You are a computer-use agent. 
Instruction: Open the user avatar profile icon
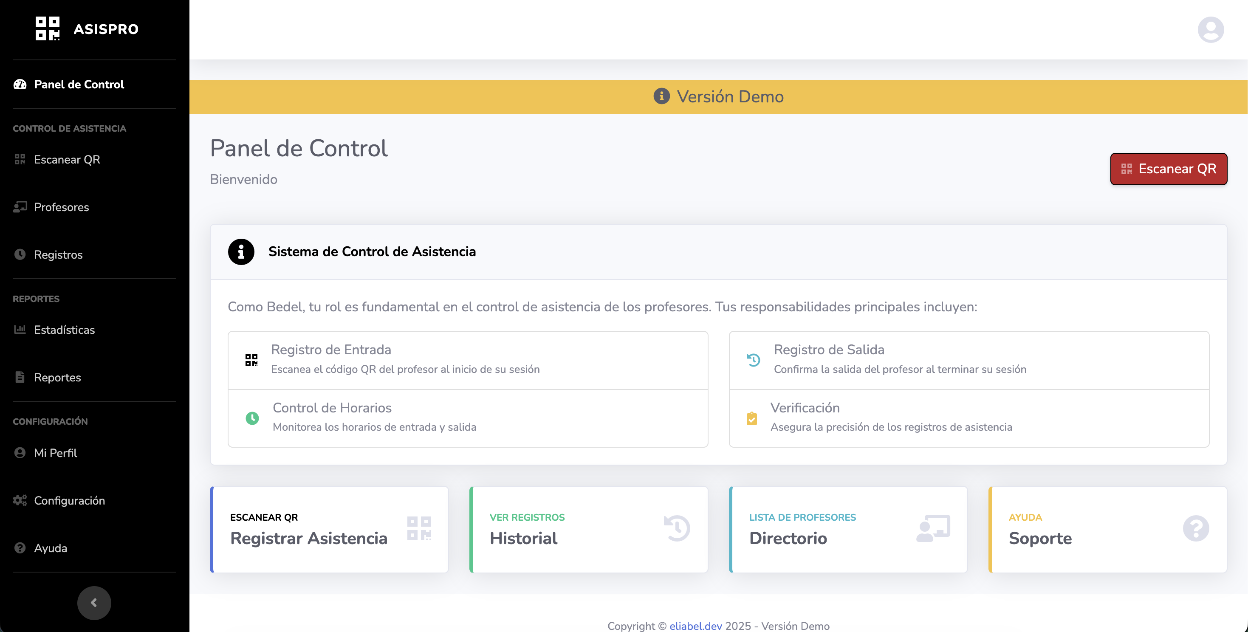coord(1210,30)
